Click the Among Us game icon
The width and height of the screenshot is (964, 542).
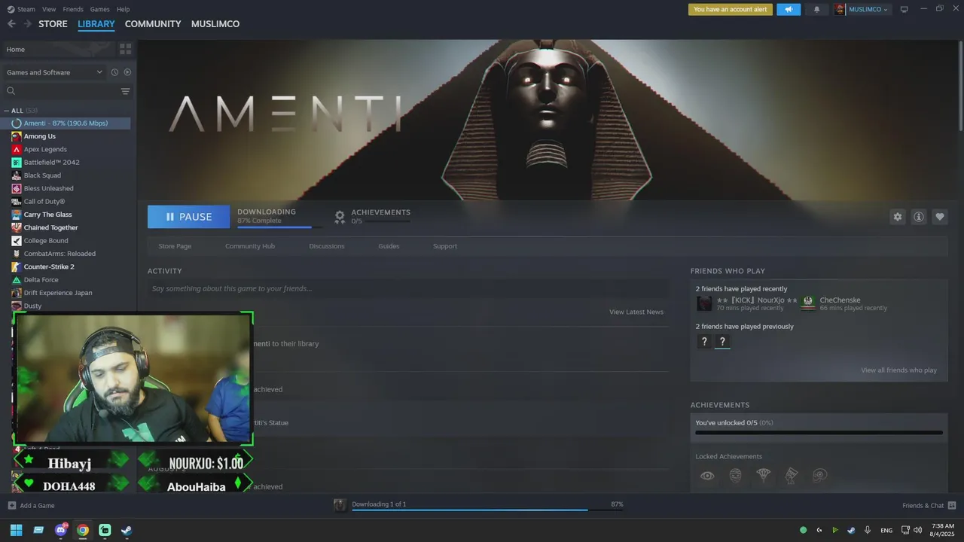coord(17,136)
